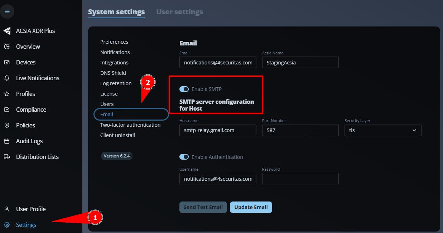Open Distribution Lists page label
Screen dimensions: 443x233
37,157
